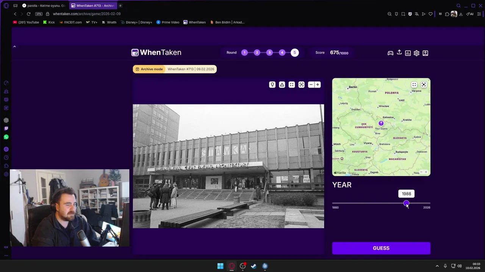The width and height of the screenshot is (485, 272).
Task: Click the browser zoom-out magnifier icon
Action: coord(390,14)
